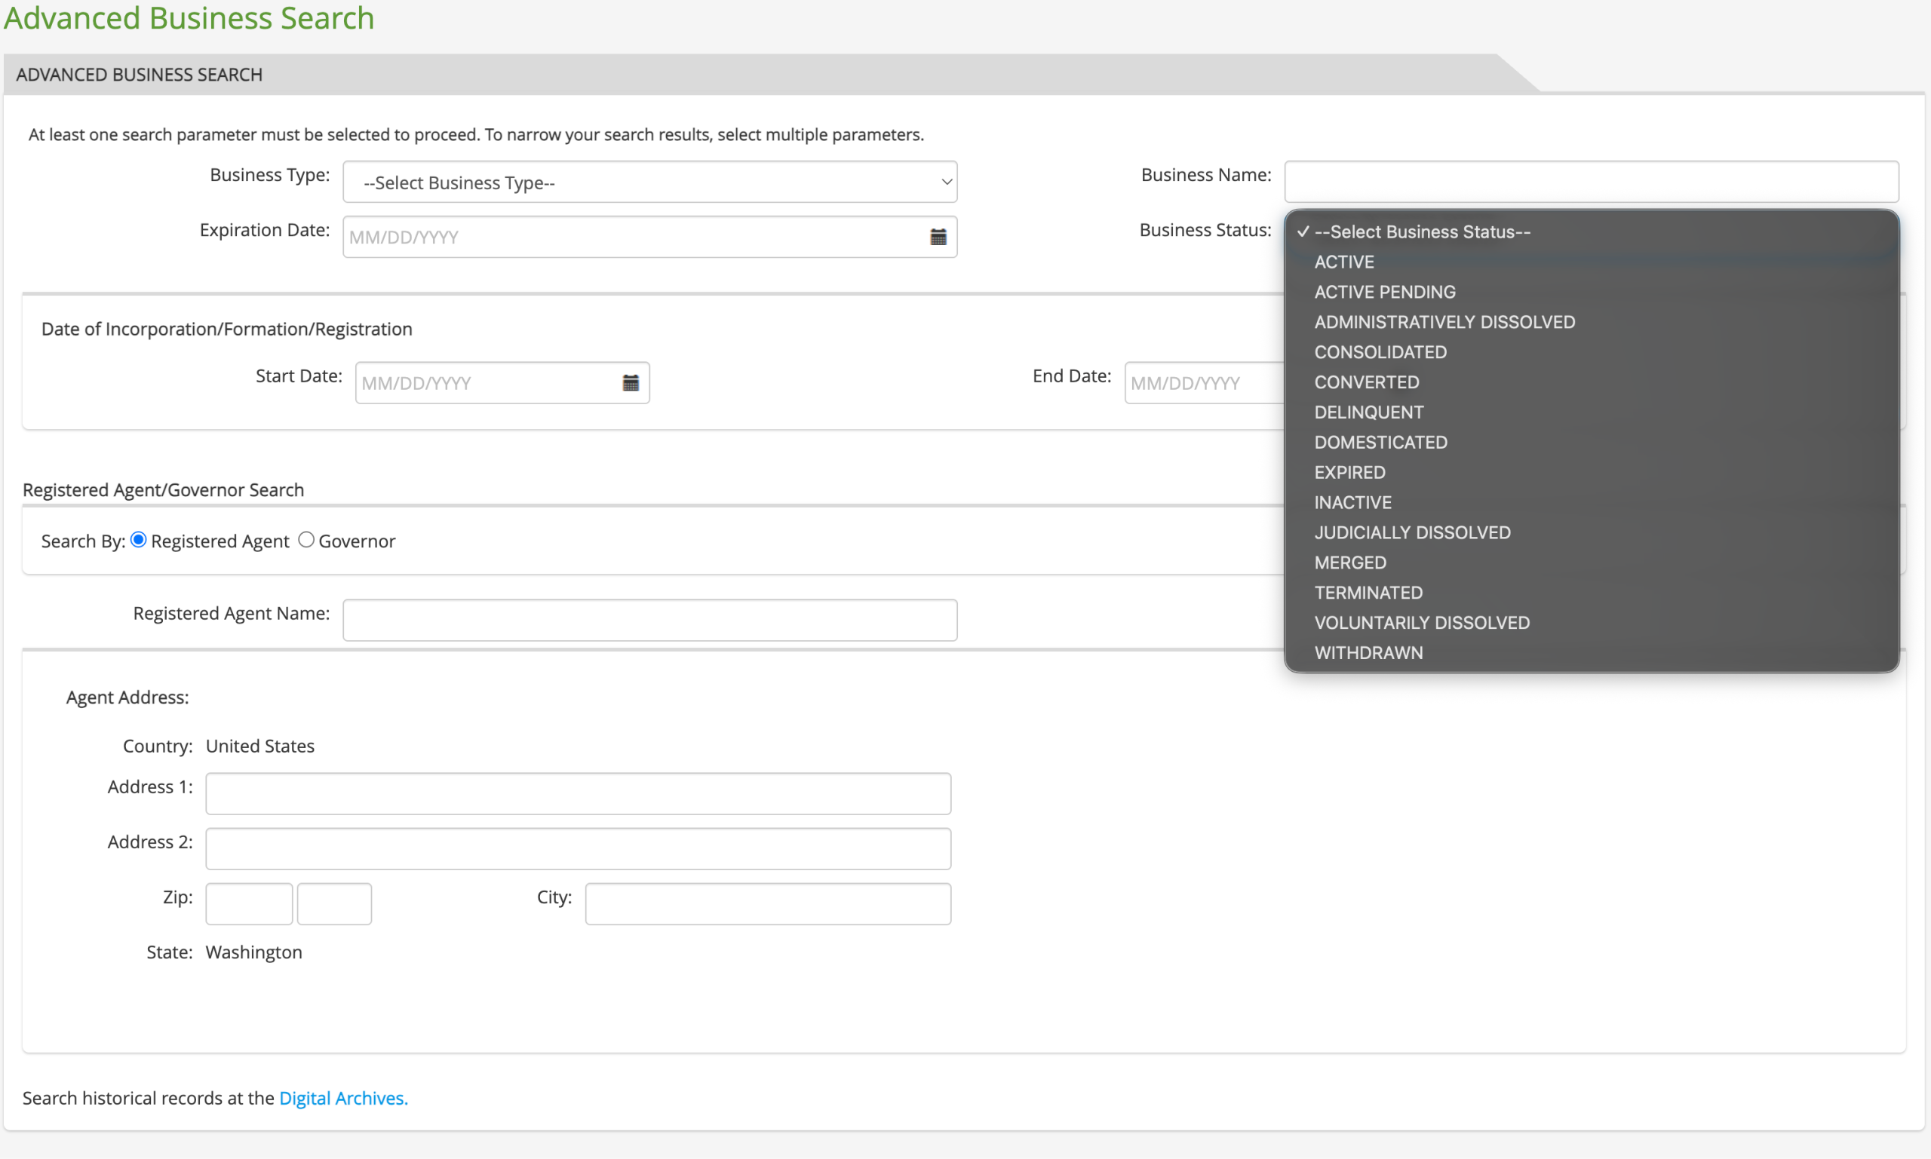The height and width of the screenshot is (1159, 1931).
Task: Pick INACTIVE business status
Action: (1592, 502)
